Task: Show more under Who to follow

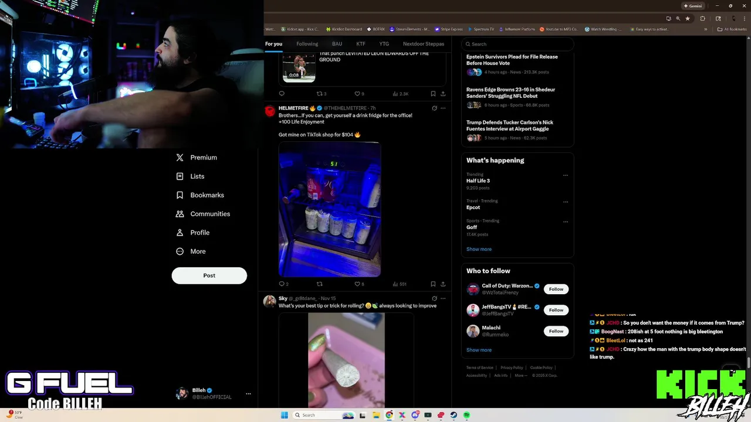Action: click(x=479, y=350)
